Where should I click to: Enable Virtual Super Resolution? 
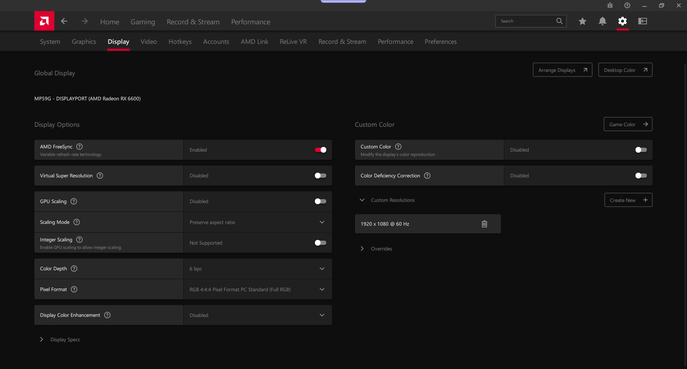coord(320,176)
